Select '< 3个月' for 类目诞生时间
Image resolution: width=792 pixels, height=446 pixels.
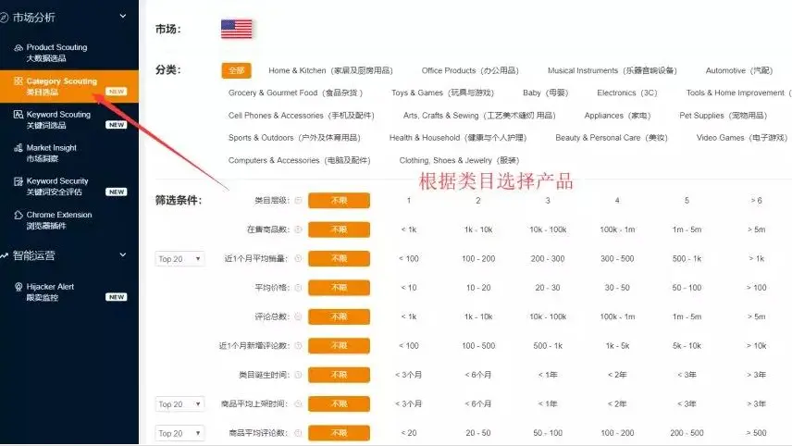coord(408,375)
